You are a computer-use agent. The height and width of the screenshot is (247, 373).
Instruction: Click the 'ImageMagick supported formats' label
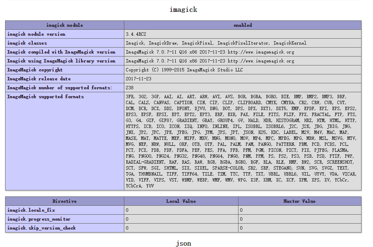pos(45,97)
